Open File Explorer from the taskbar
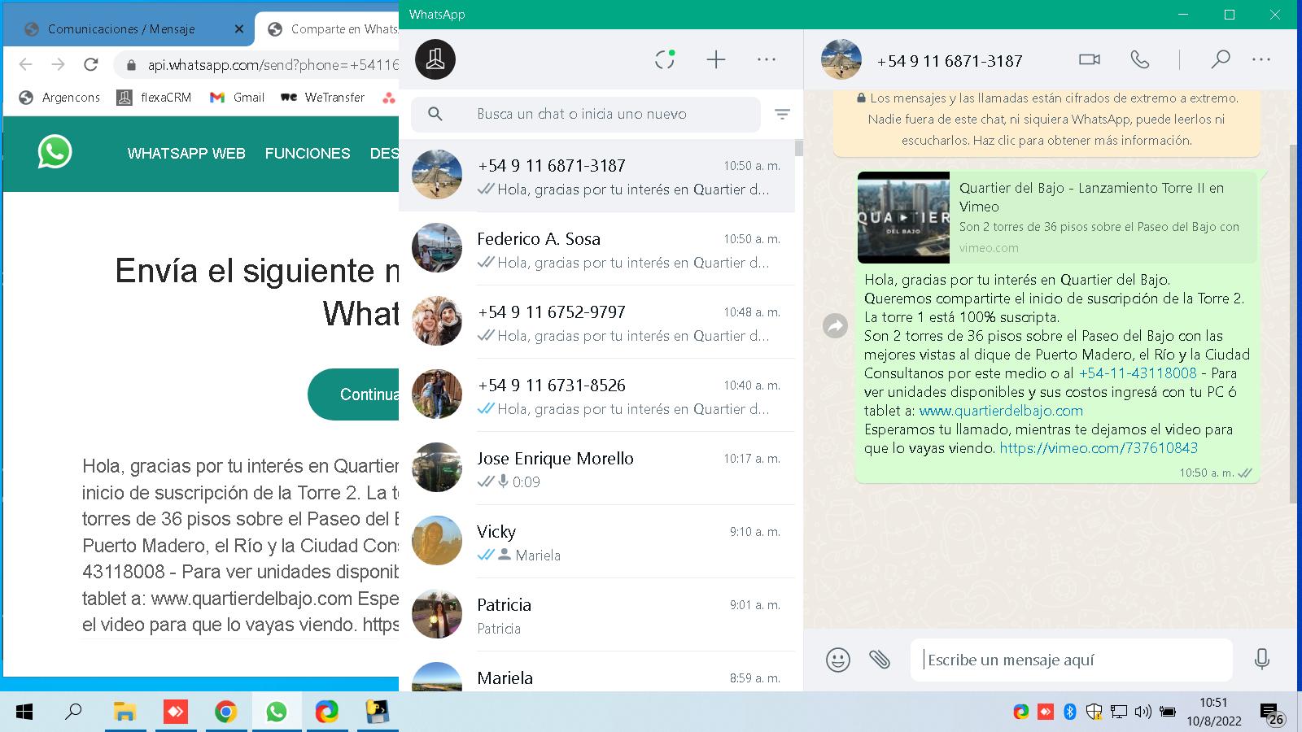The height and width of the screenshot is (732, 1302). pyautogui.click(x=125, y=712)
